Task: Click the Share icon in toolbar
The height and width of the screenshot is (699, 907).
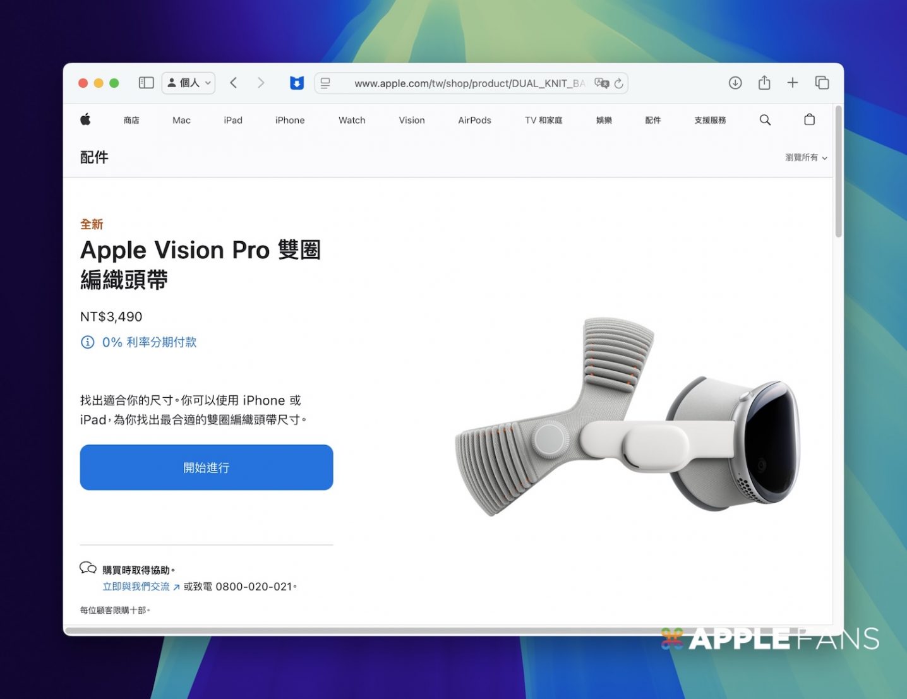Action: pyautogui.click(x=764, y=83)
